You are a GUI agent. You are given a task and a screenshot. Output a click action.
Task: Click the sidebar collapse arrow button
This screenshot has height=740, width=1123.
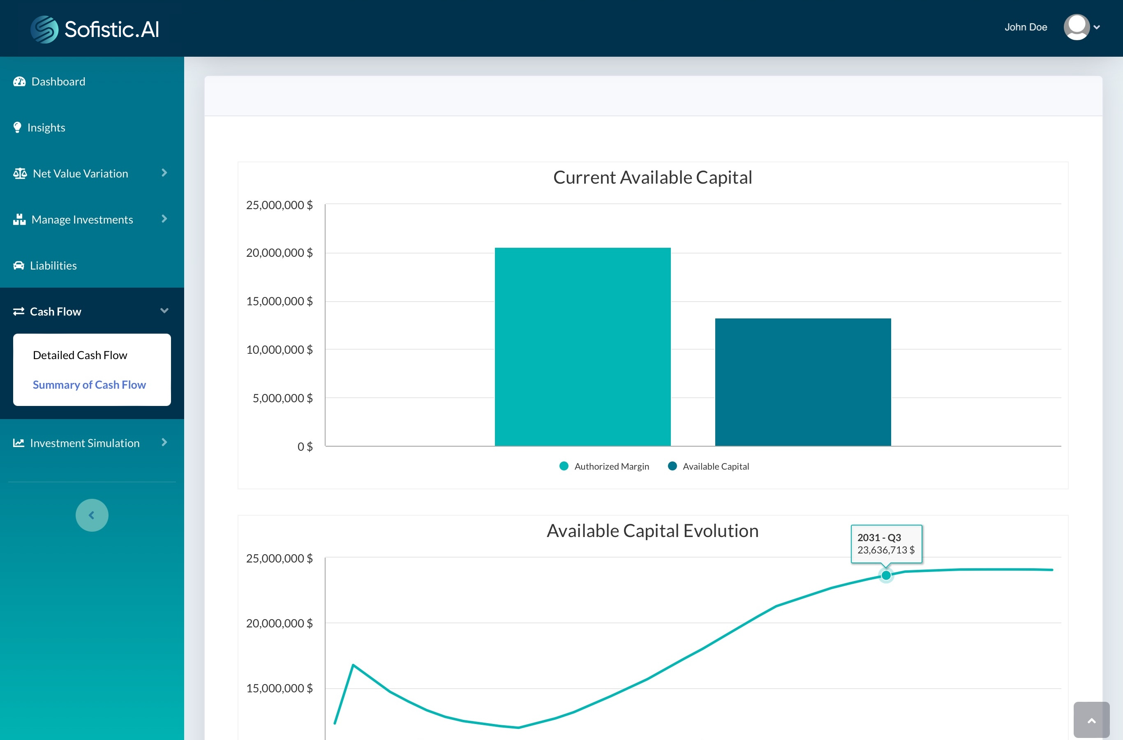(x=92, y=514)
